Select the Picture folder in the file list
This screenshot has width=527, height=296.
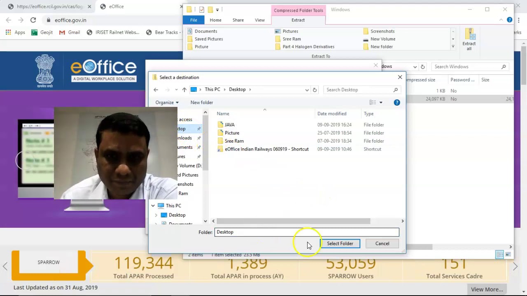[232, 133]
